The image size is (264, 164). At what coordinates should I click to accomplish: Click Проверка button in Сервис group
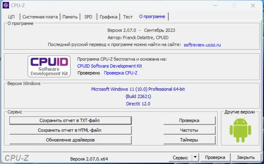click(189, 120)
